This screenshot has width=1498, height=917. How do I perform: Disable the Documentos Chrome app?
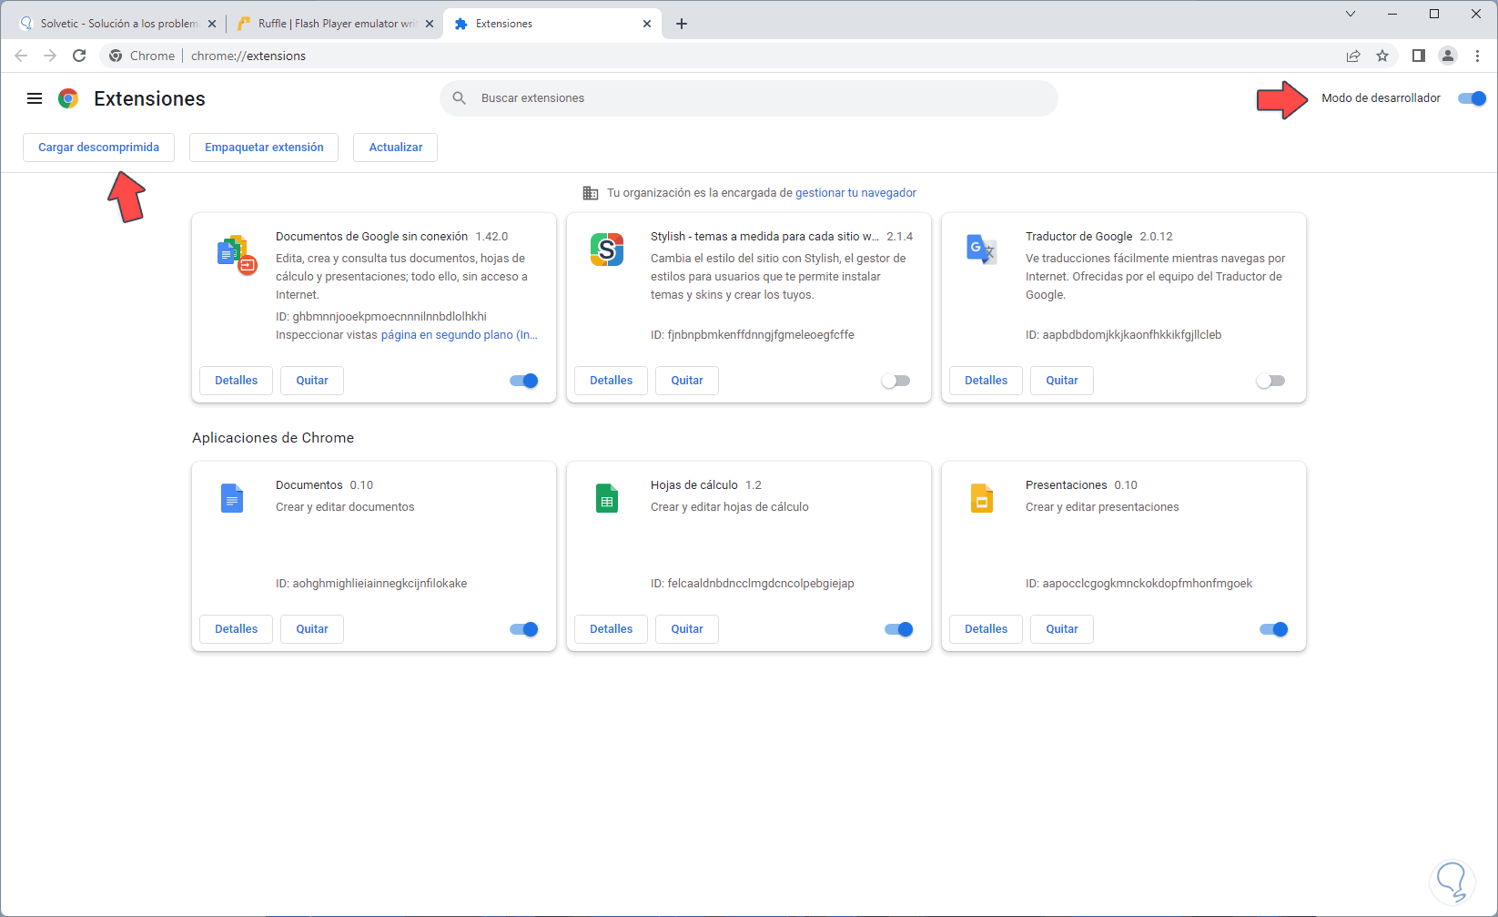(x=524, y=629)
